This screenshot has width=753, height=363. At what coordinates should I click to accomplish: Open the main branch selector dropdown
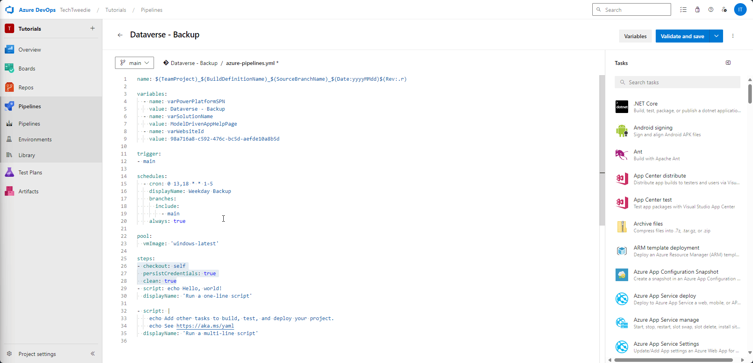click(134, 63)
